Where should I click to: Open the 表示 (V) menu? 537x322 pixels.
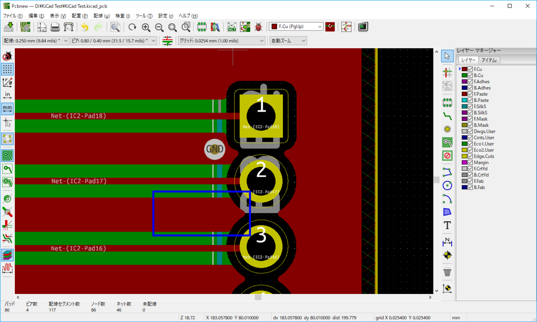[58, 16]
